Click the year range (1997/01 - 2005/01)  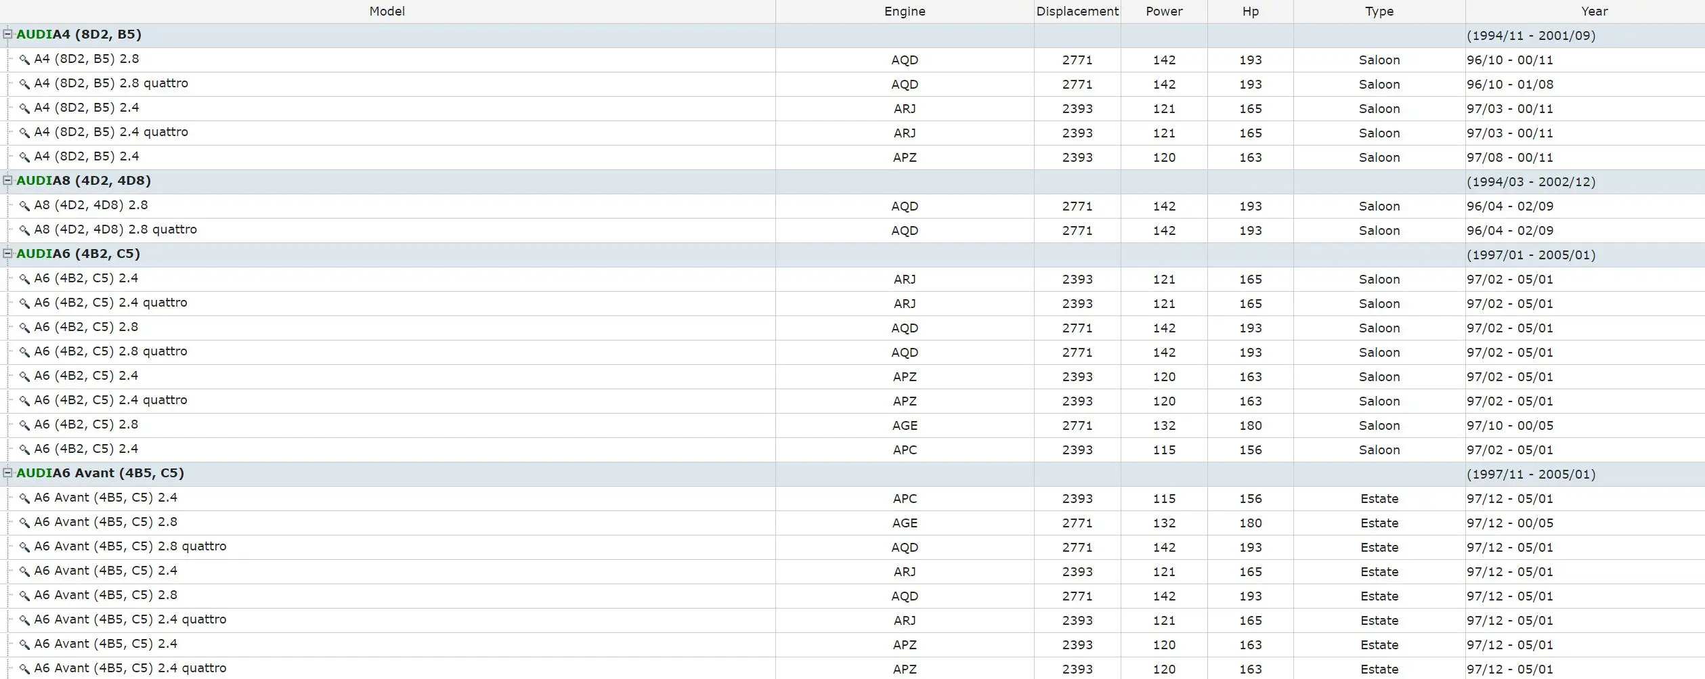click(1531, 255)
